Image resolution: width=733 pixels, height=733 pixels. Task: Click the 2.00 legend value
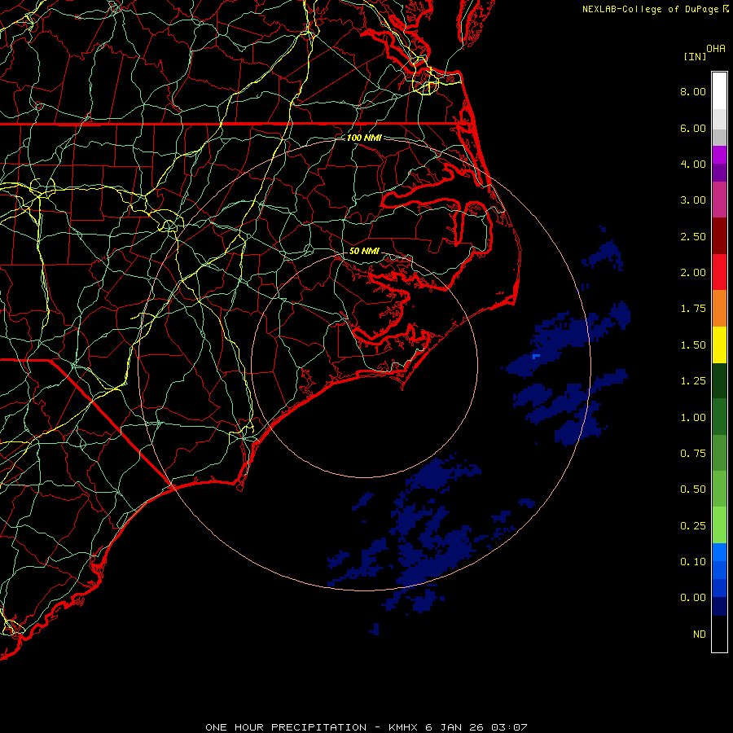(693, 273)
